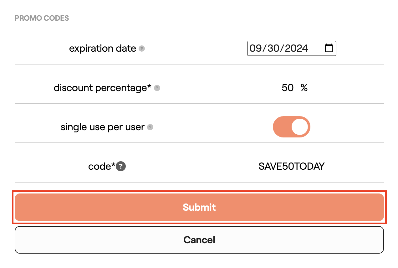Toggle the single use per user switch off

pyautogui.click(x=292, y=127)
